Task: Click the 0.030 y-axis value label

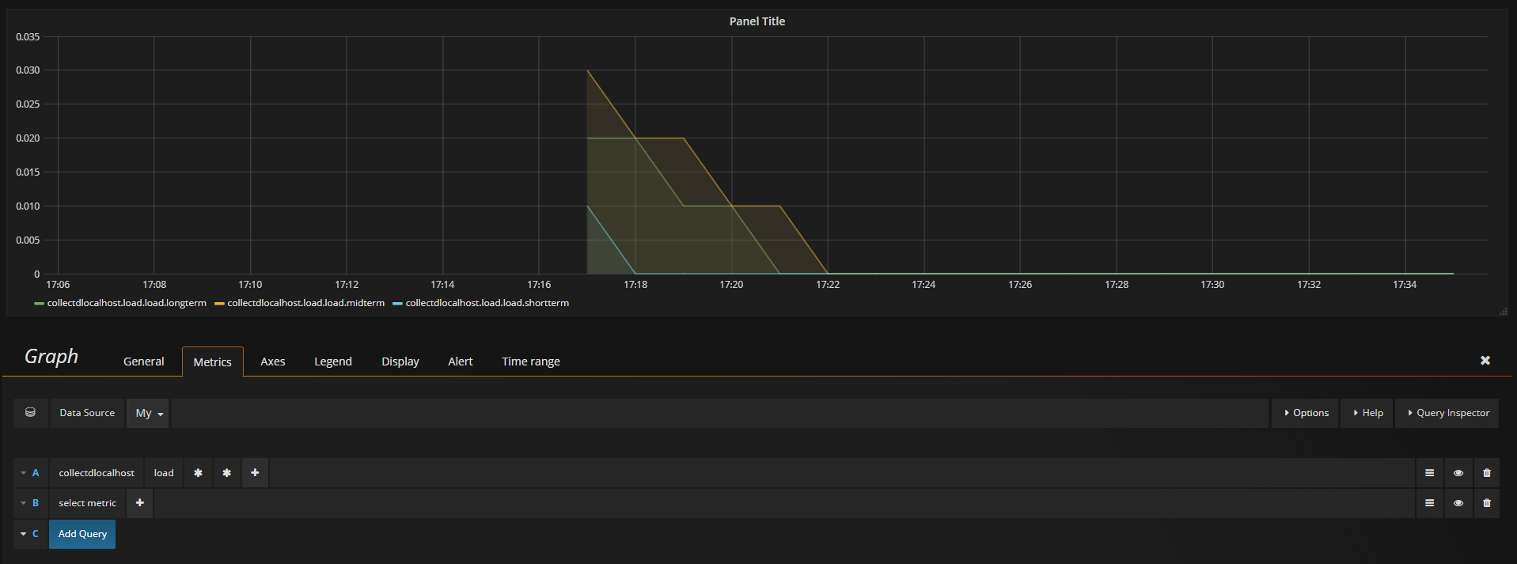Action: pyautogui.click(x=28, y=70)
